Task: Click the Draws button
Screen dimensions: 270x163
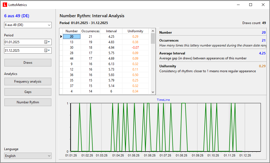Action: point(28,63)
